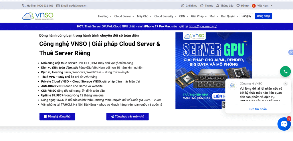This screenshot has height=141, width=293.
Task: Click the green phone call icon
Action: pyautogui.click(x=285, y=71)
